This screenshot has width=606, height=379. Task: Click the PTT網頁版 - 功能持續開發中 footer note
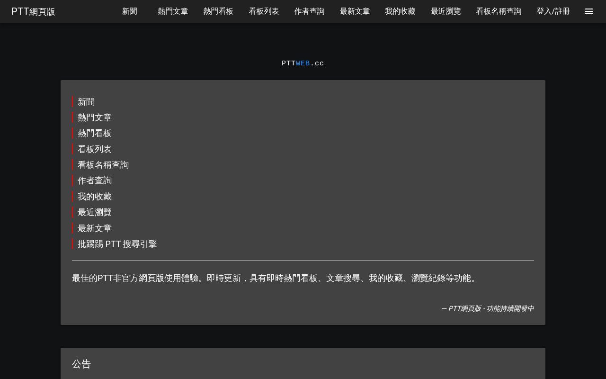[488, 308]
